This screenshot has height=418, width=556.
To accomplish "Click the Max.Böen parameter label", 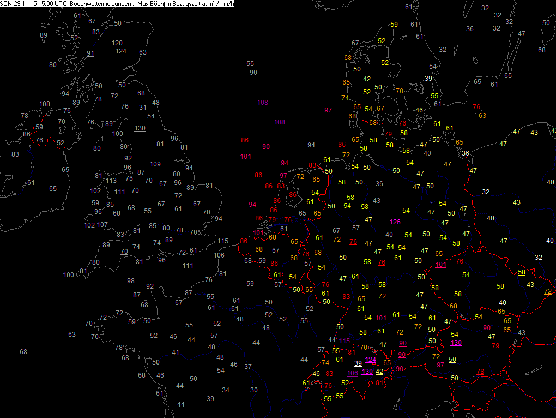I will [150, 4].
